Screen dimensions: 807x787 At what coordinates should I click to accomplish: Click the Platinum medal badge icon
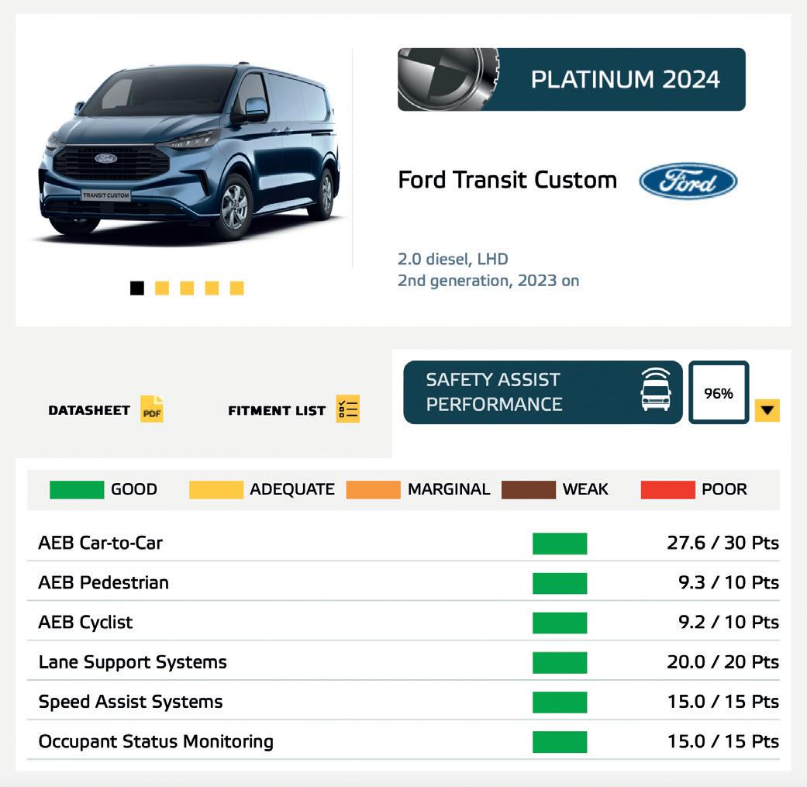447,79
